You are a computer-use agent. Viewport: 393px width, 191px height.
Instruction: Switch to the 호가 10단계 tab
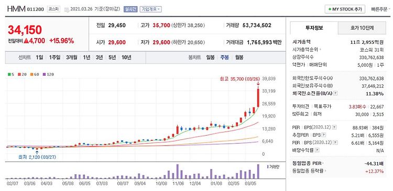point(362,28)
